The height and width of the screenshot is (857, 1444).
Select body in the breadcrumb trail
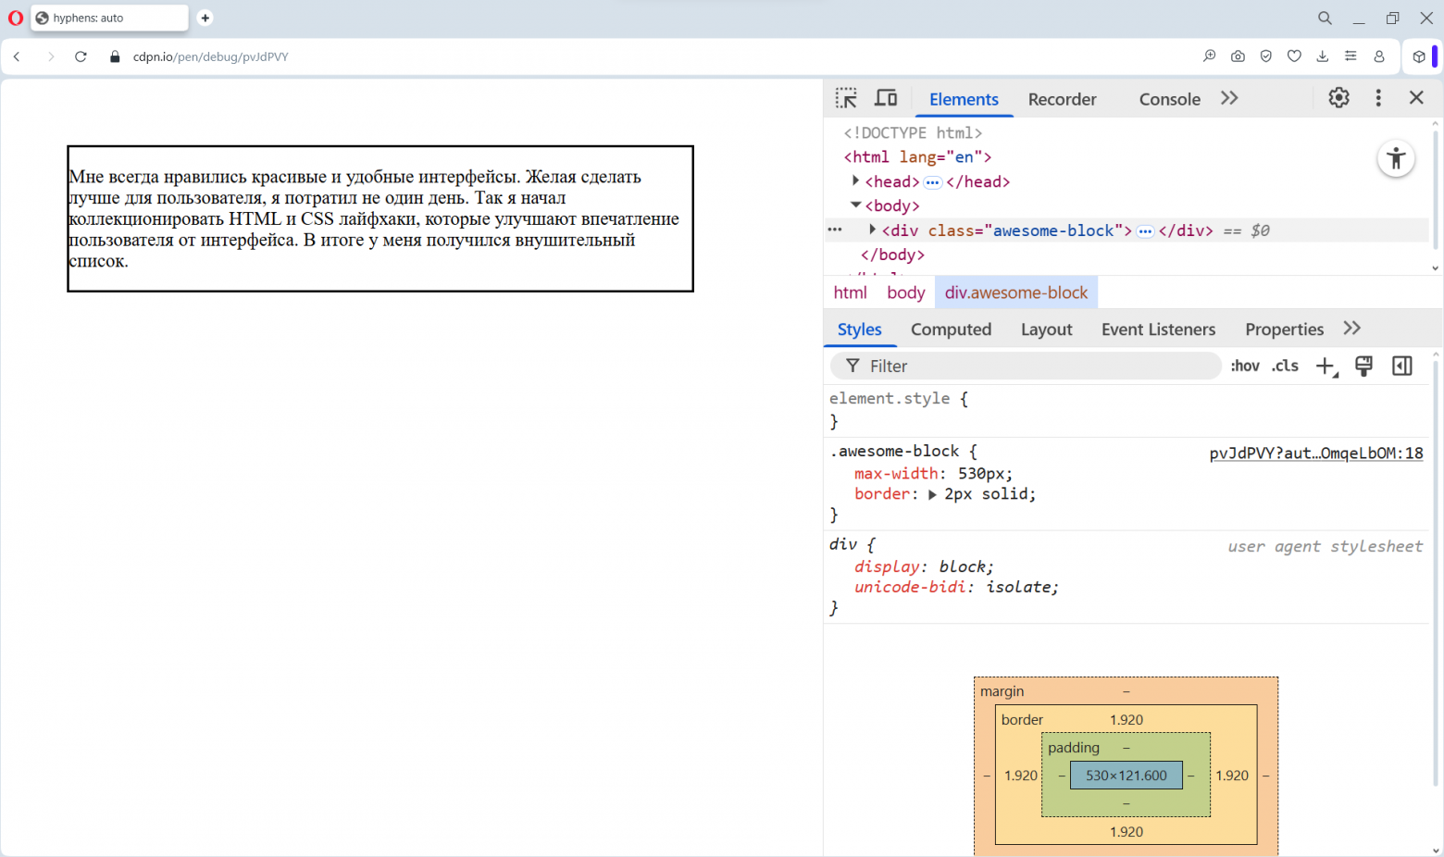905,292
